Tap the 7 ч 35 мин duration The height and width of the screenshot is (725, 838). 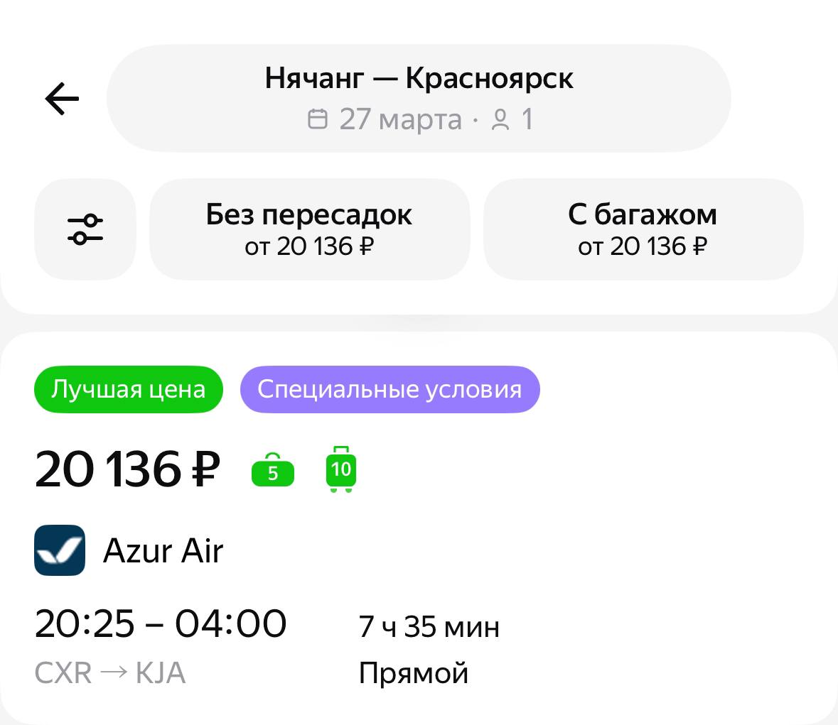(x=429, y=626)
